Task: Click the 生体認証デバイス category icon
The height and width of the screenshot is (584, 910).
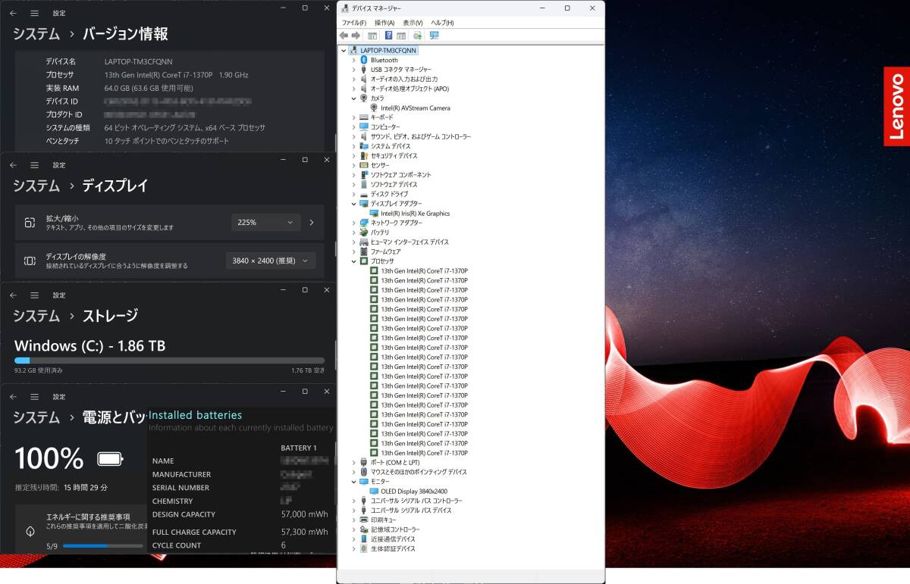Action: (x=364, y=548)
